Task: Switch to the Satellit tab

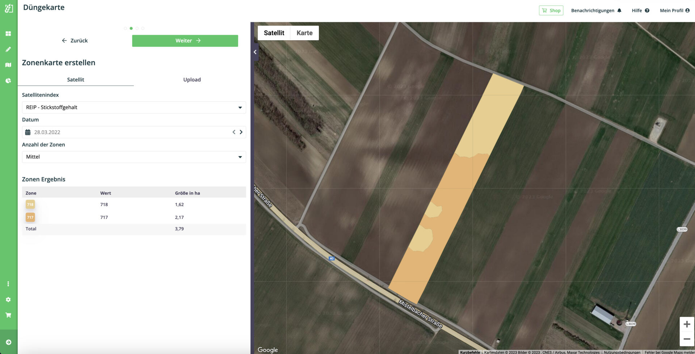Action: click(x=76, y=80)
